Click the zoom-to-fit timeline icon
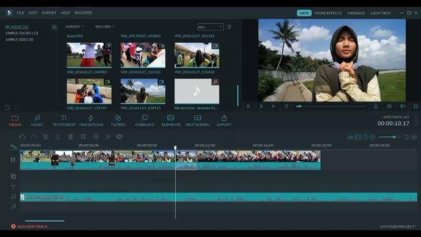 click(x=358, y=137)
